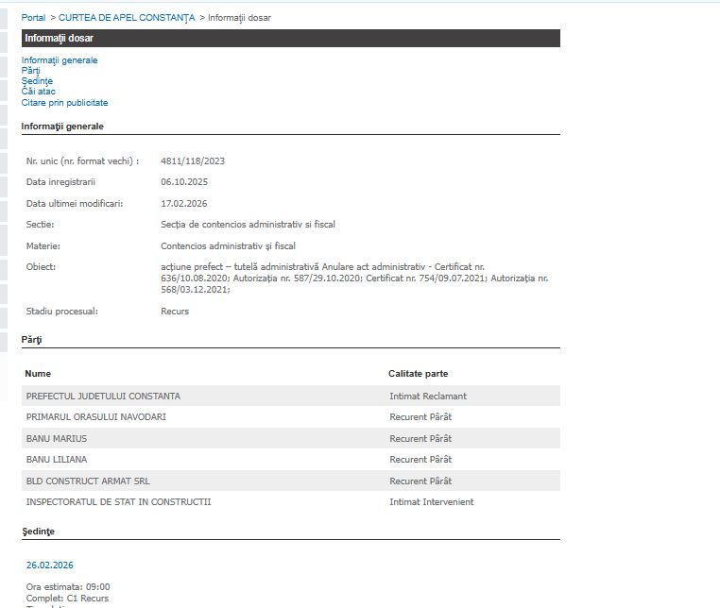Open Citare prin publicitate link
720x608 pixels.
tap(64, 102)
